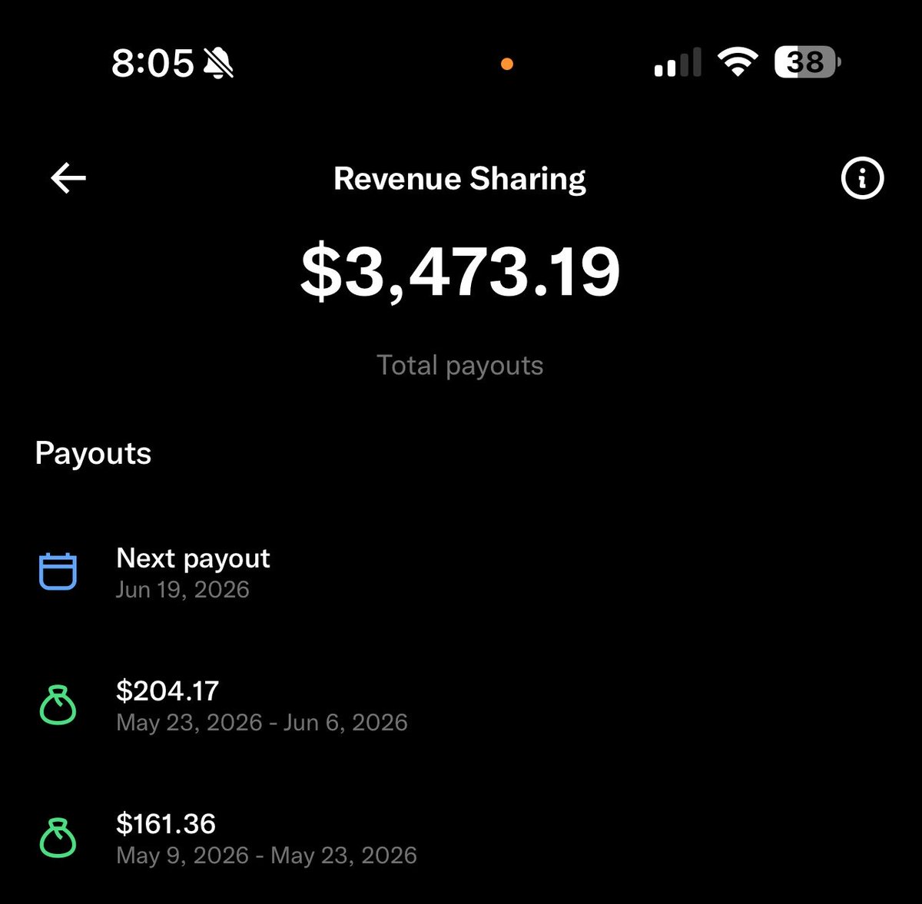Tap the orange microphone indicator dot

pyautogui.click(x=506, y=64)
